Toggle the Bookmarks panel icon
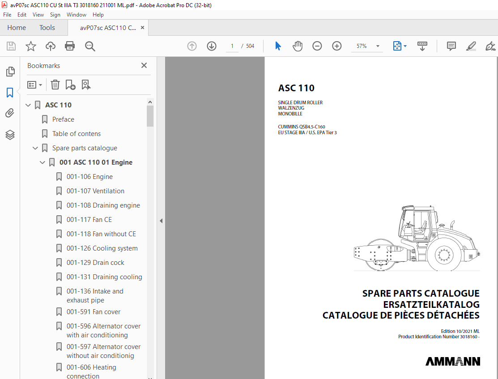 (10, 93)
